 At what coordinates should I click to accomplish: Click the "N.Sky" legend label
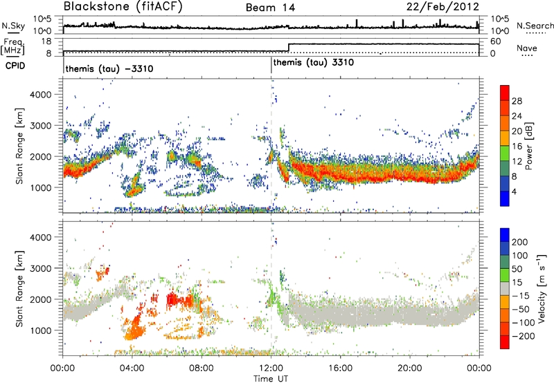[13, 26]
